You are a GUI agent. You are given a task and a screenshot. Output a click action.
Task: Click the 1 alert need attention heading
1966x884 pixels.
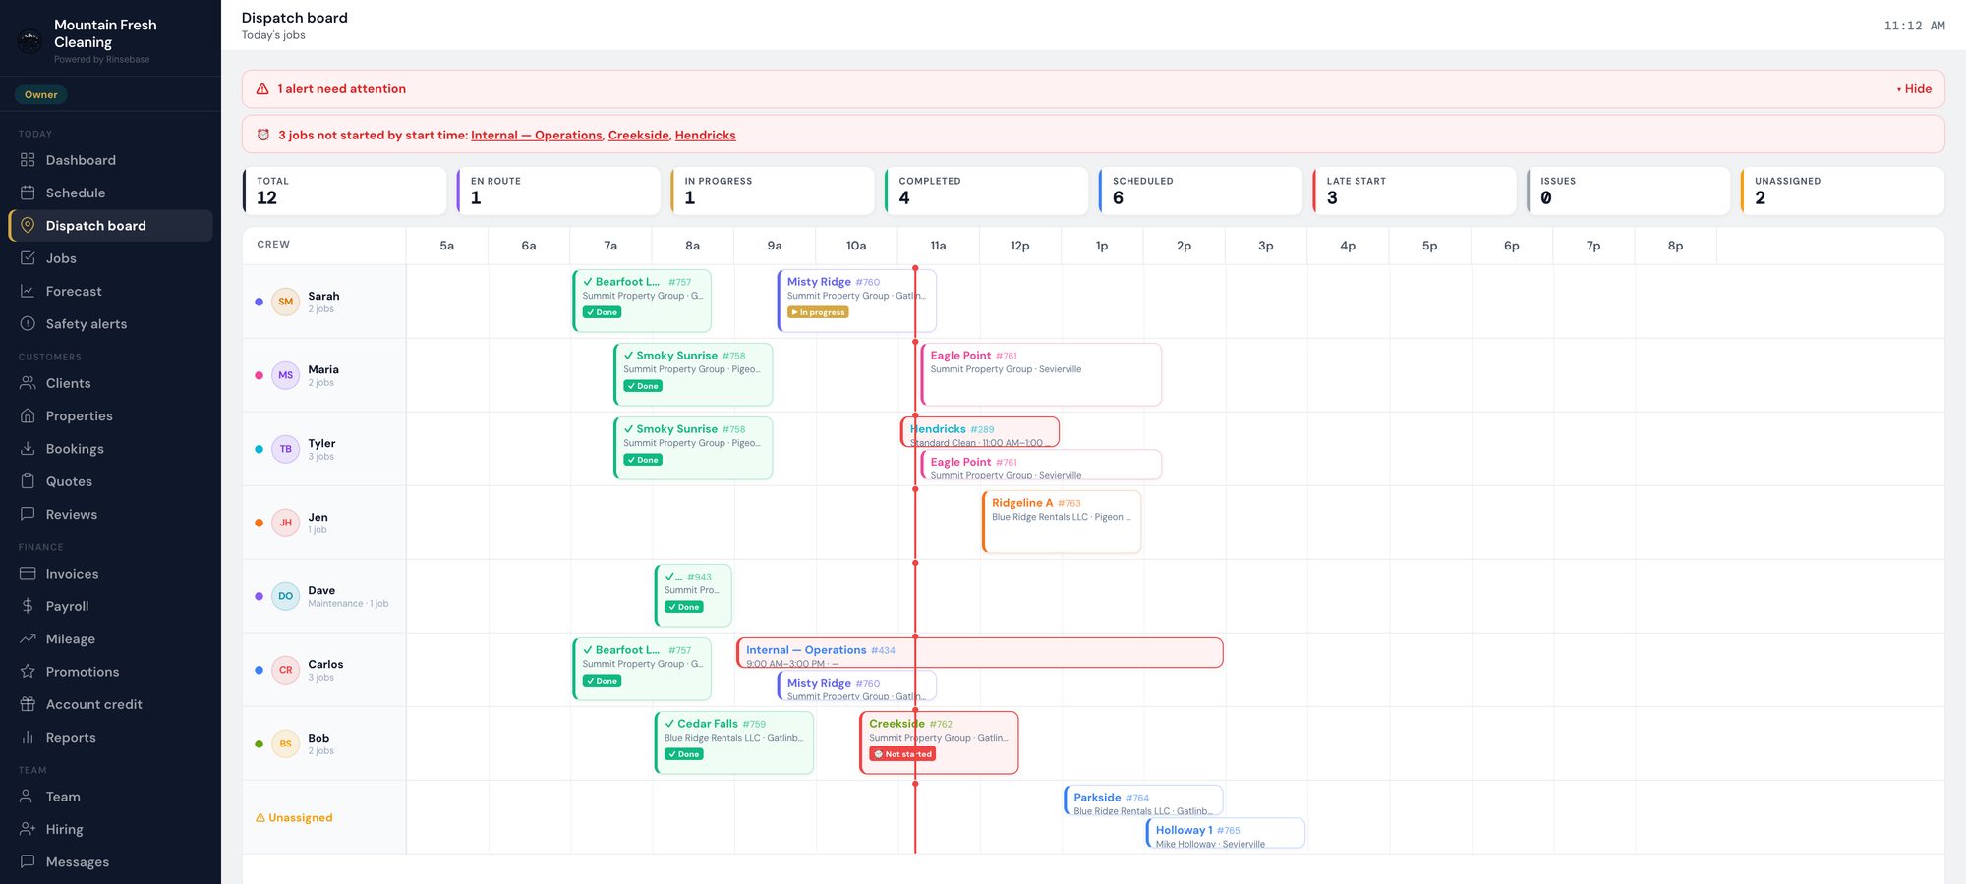tap(341, 88)
